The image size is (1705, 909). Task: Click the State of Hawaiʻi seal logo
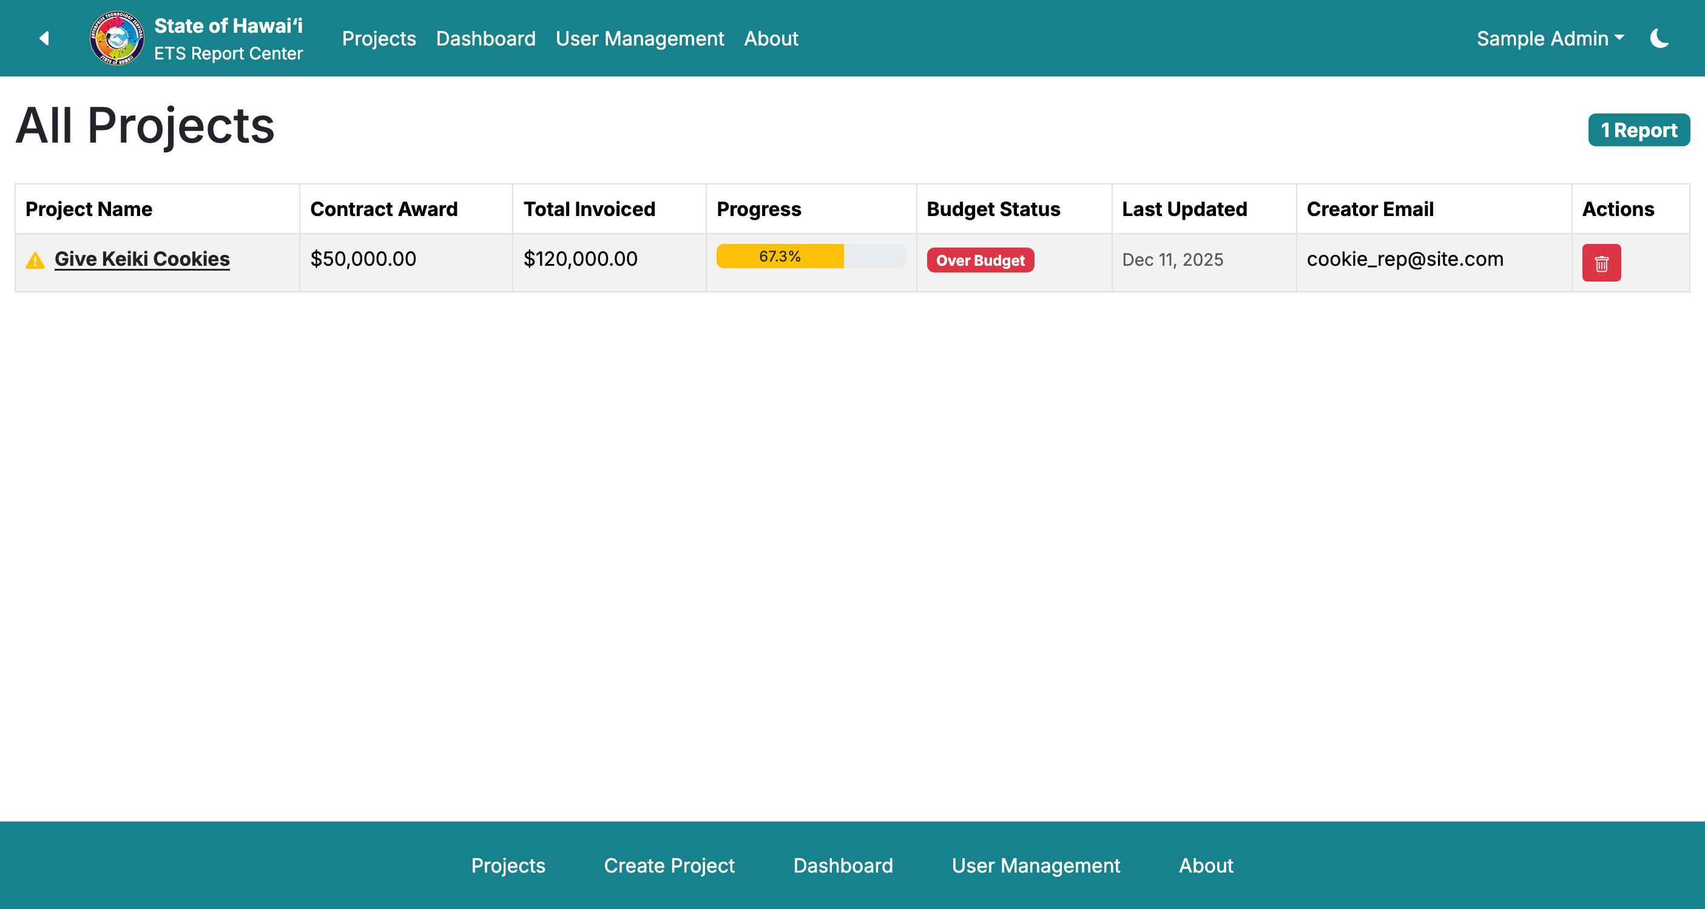coord(116,38)
